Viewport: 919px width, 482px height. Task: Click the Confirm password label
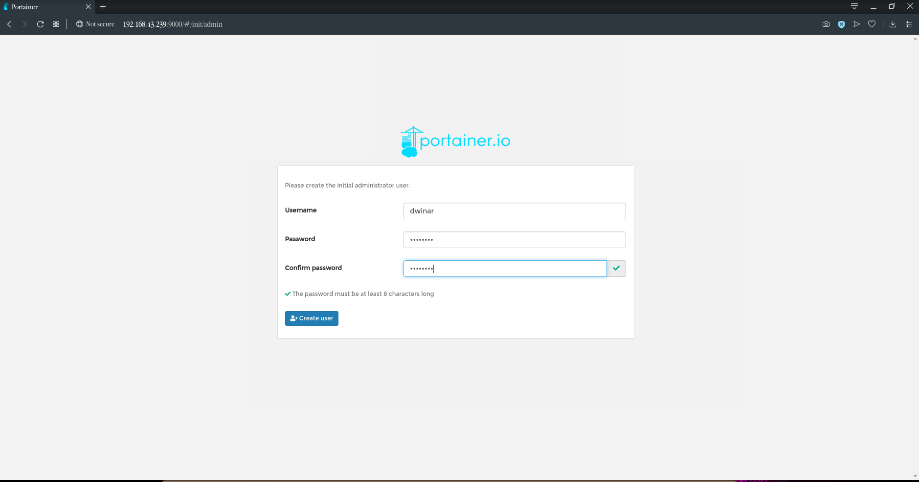pyautogui.click(x=314, y=268)
